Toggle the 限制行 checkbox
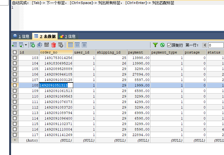Screen dimensions: 224x155 [x=169, y=45]
